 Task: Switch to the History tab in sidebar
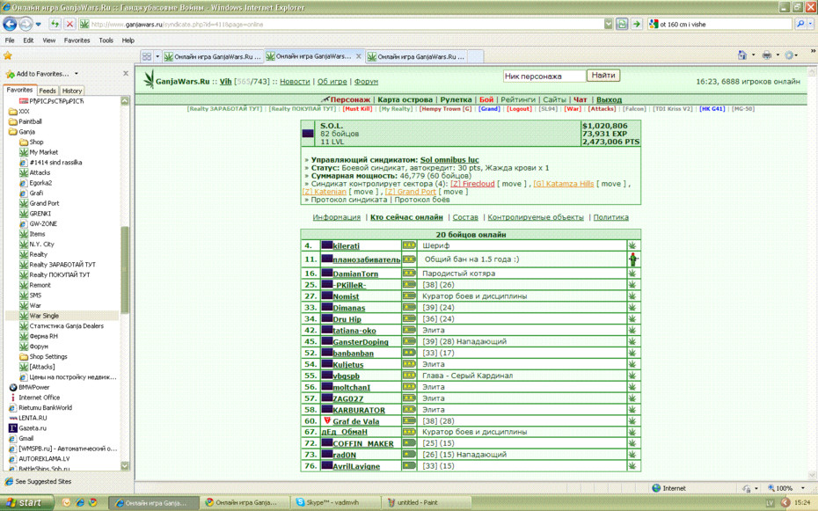72,91
